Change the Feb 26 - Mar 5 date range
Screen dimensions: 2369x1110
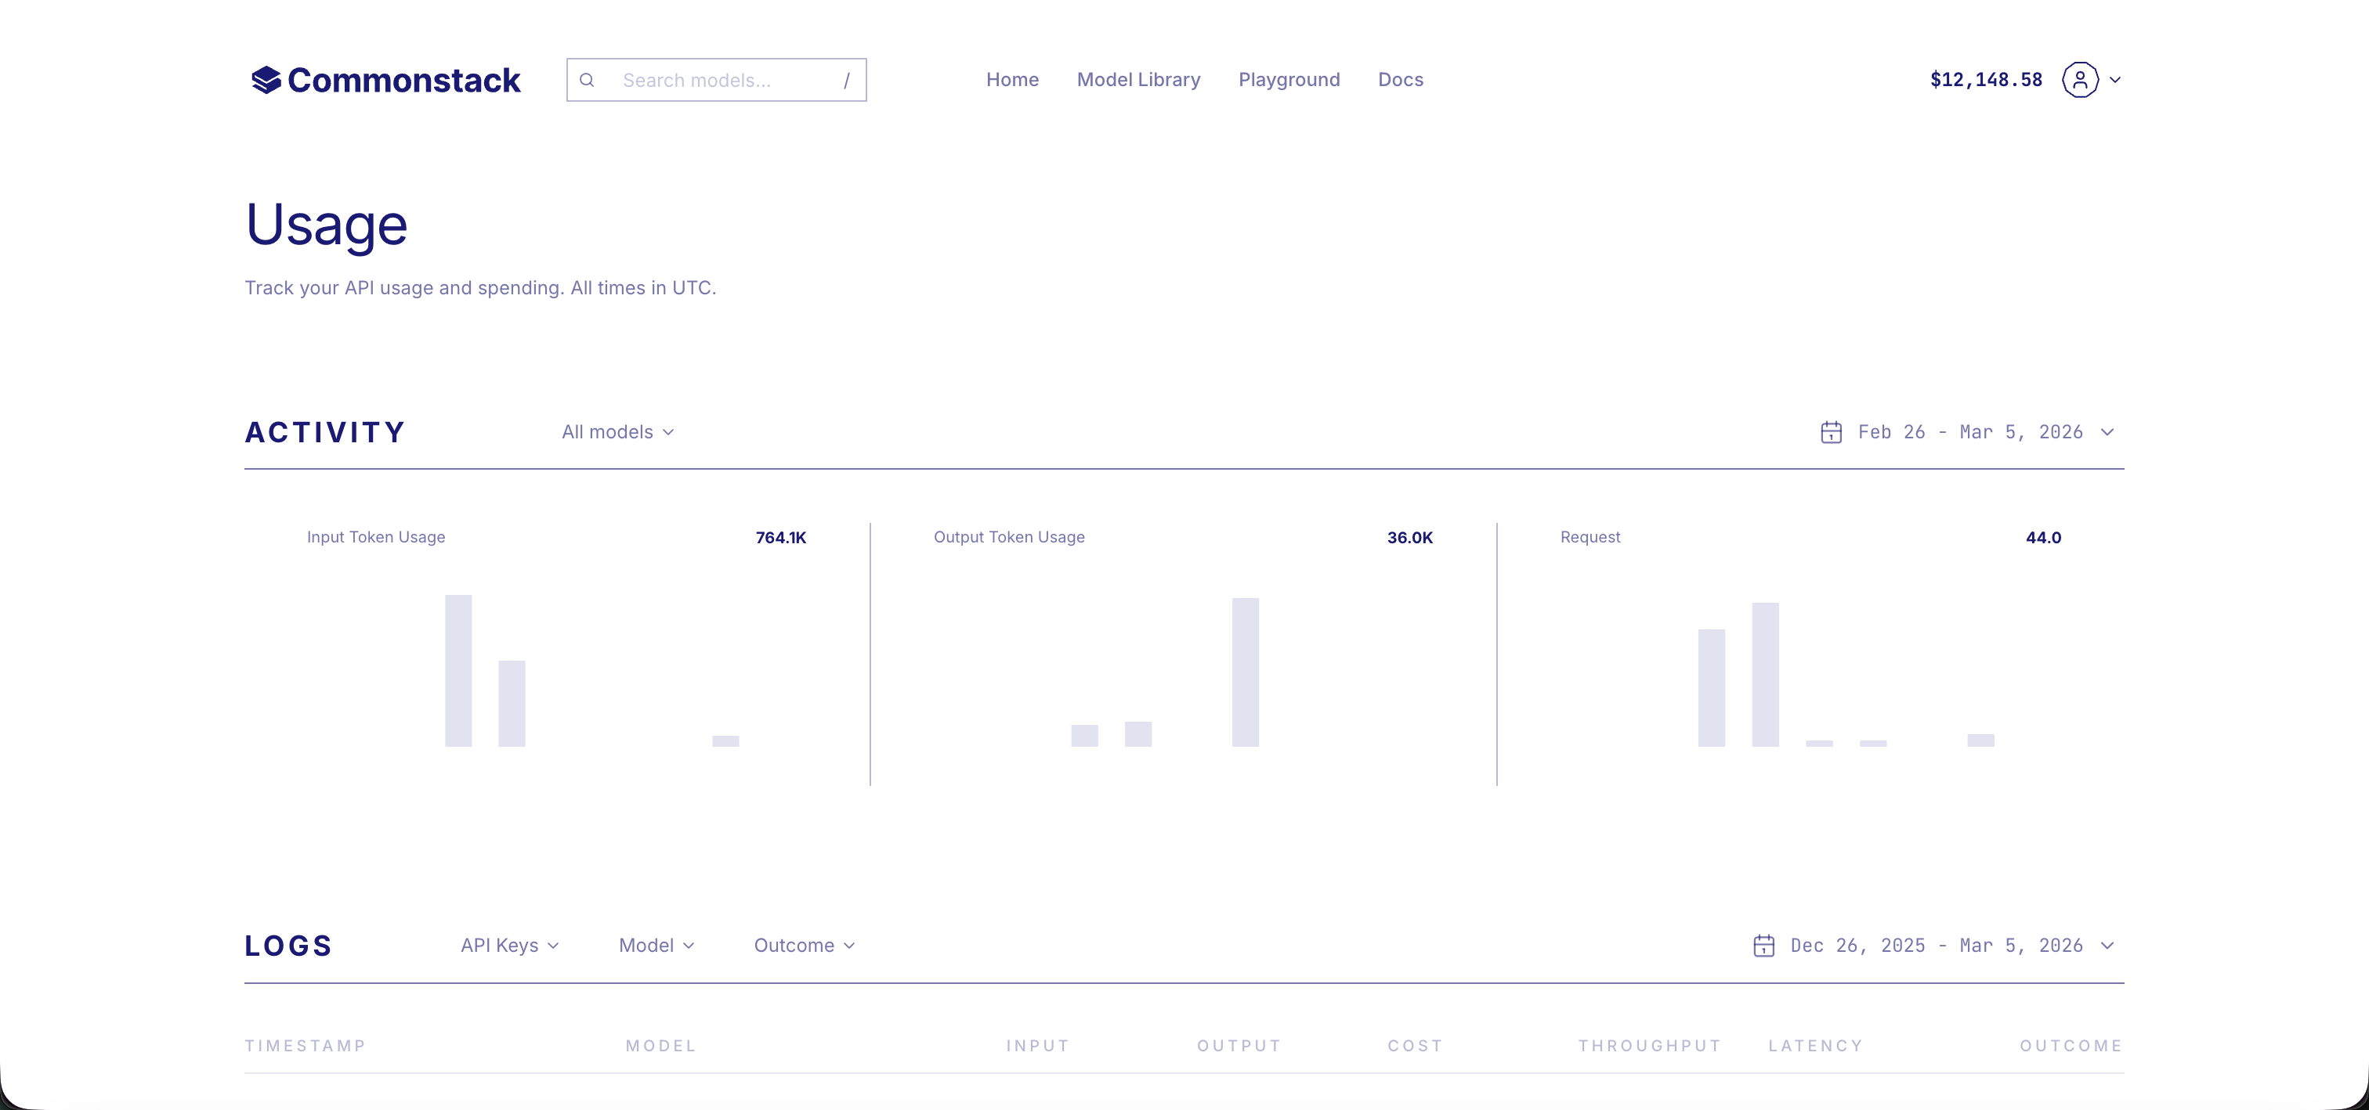(1970, 432)
